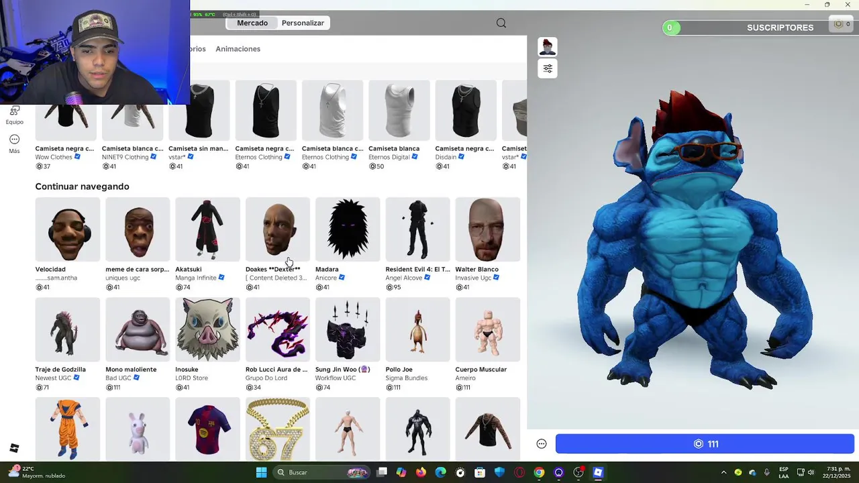The image size is (859, 483).
Task: Open the marketplace search icon
Action: coord(501,23)
